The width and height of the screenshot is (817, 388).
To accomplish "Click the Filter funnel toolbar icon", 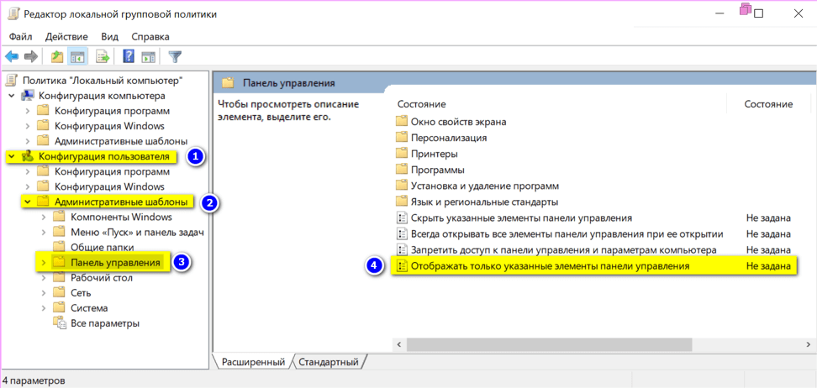I will pos(175,57).
